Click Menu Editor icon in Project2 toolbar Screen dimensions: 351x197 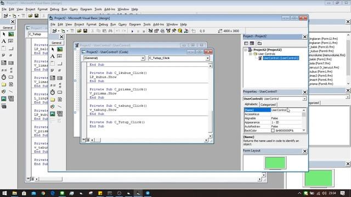72,31
